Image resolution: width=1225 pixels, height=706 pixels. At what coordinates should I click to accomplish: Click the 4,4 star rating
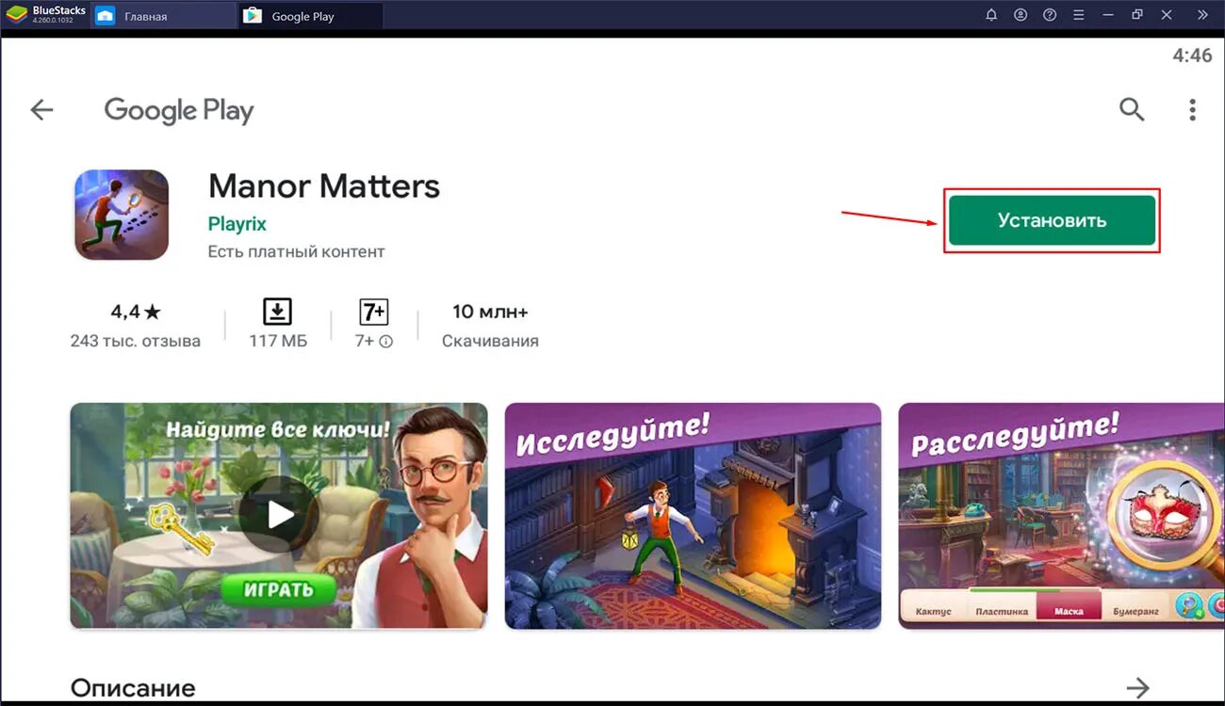136,312
